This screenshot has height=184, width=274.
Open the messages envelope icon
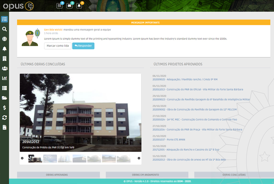tap(69, 6)
